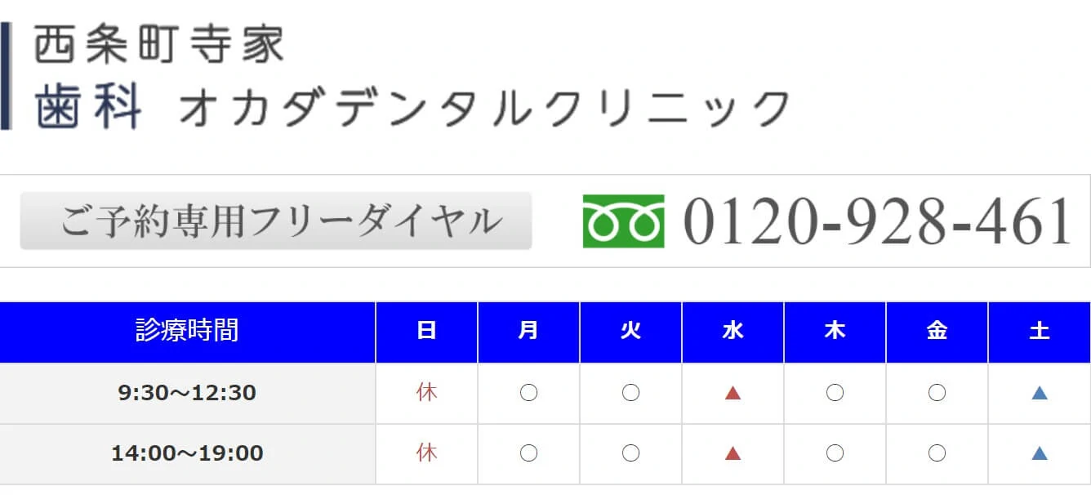Select the 土 column header
The height and width of the screenshot is (495, 1091).
[x=1039, y=331]
